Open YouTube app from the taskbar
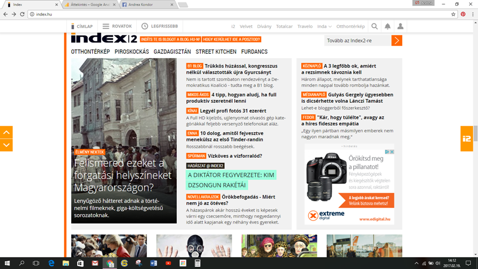This screenshot has width=478, height=269. pos(168,263)
